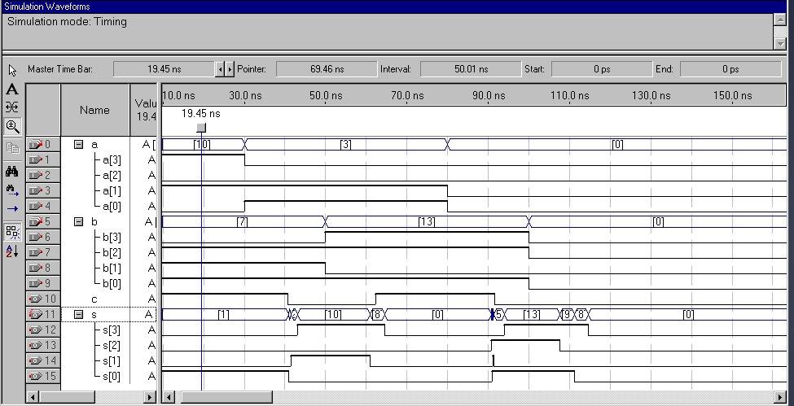Image resolution: width=794 pixels, height=406 pixels.
Task: Collapse the bus group s
Action: [78, 314]
